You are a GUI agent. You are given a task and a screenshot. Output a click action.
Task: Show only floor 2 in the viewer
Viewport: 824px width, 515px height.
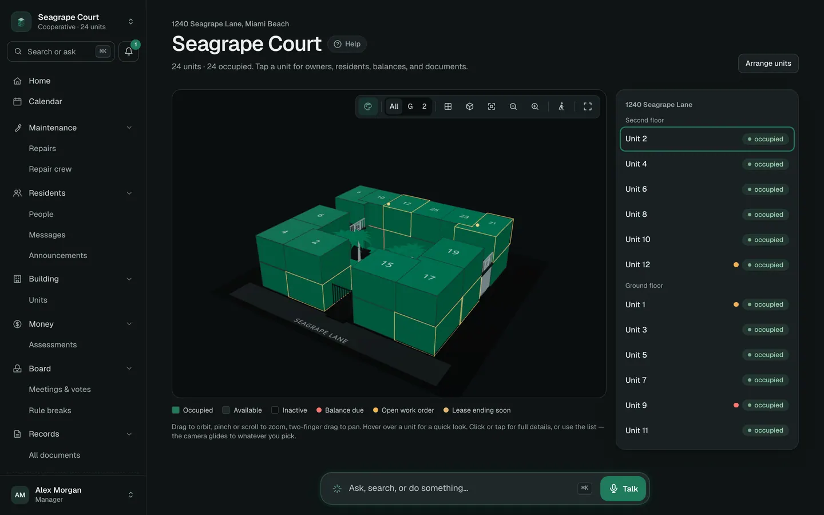coord(425,106)
